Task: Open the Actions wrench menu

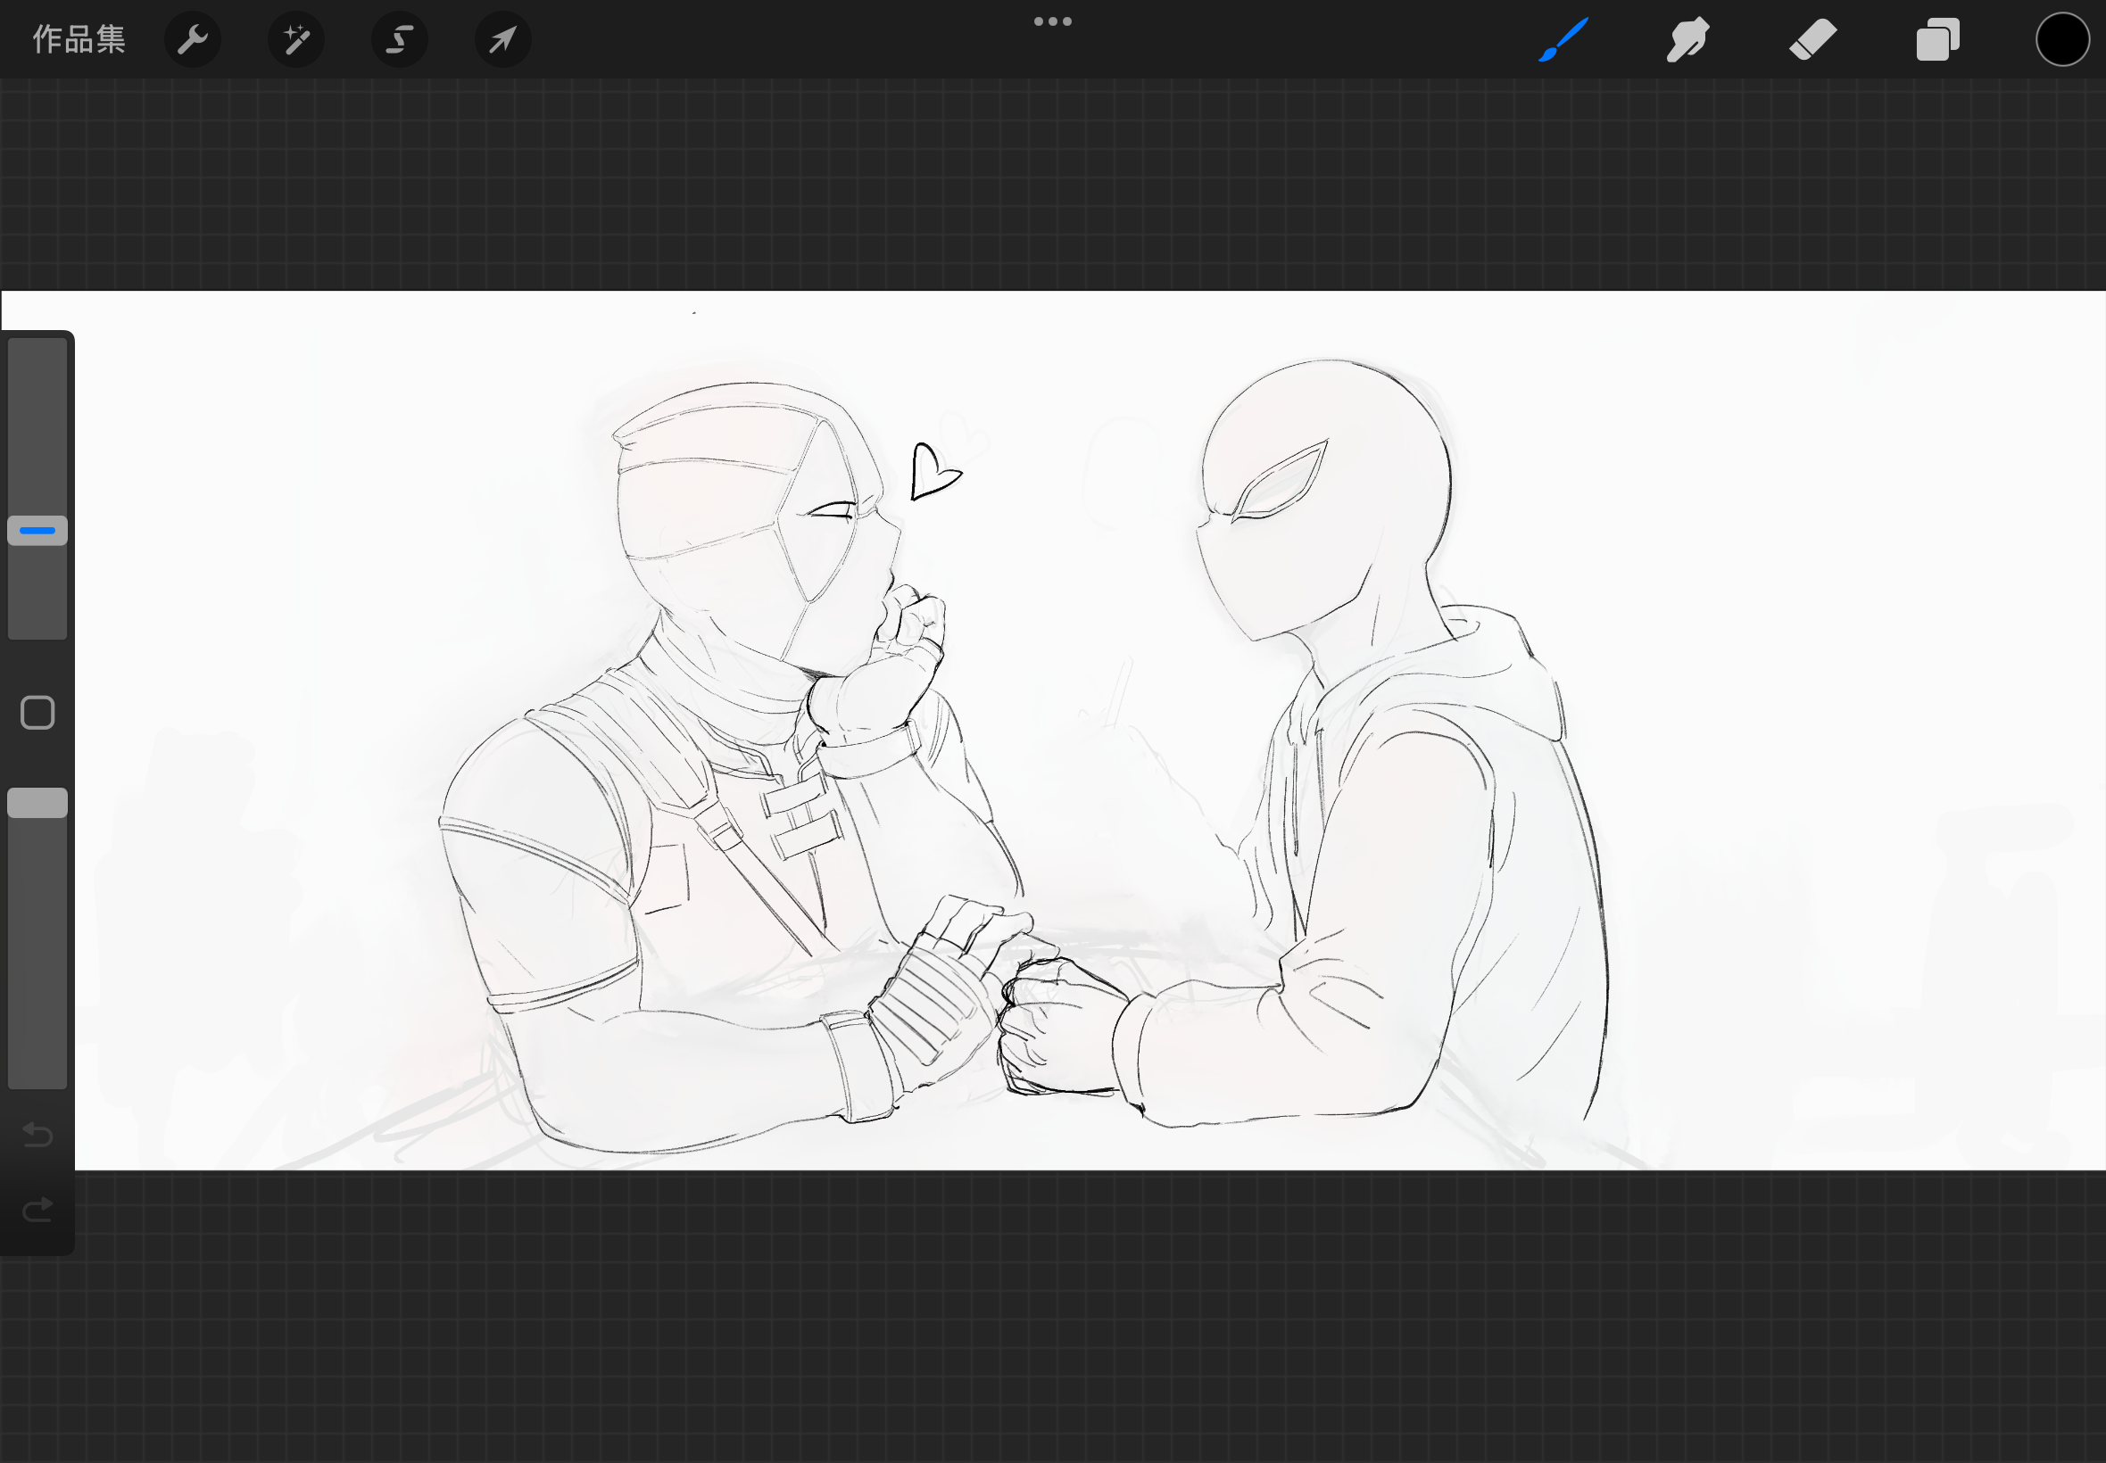Action: coord(193,39)
